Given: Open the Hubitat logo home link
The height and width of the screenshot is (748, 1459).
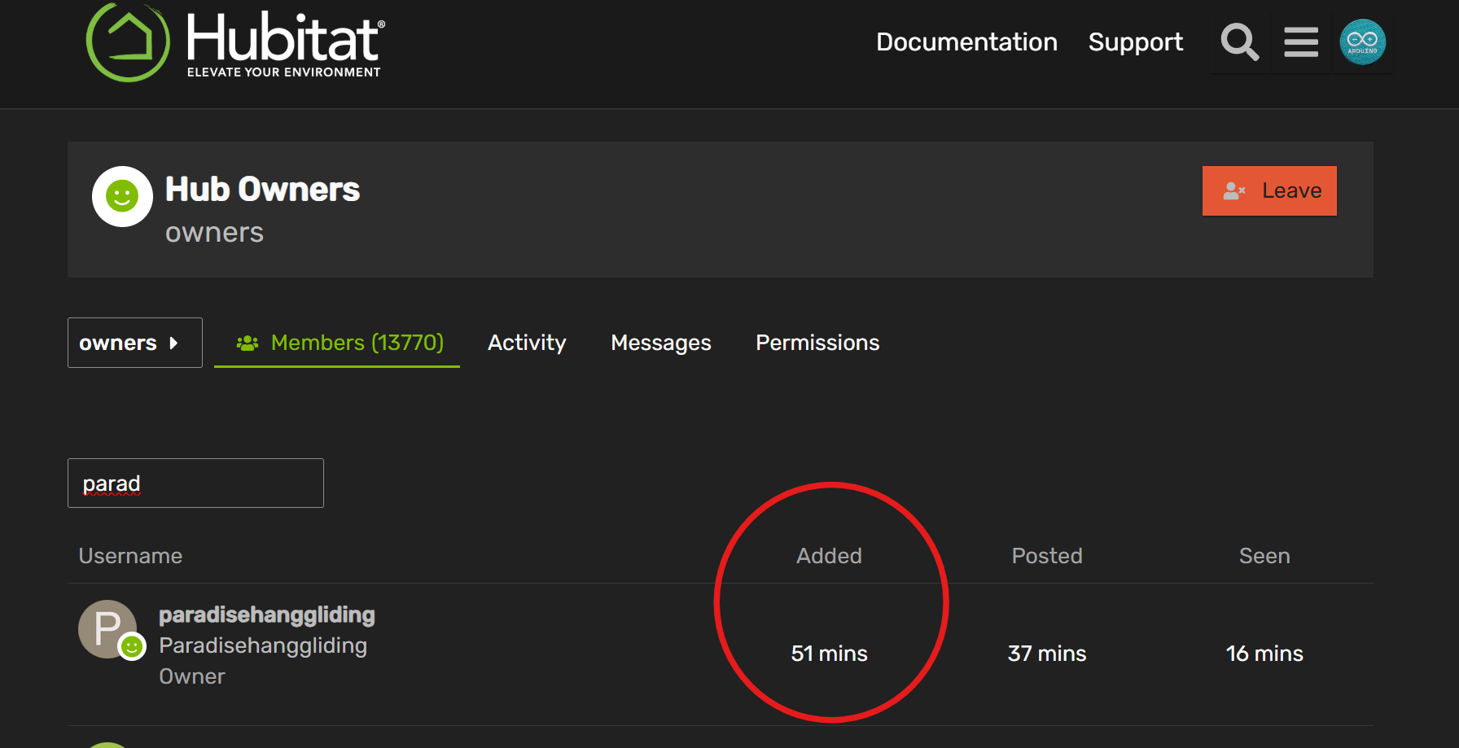Looking at the screenshot, I should [x=235, y=42].
